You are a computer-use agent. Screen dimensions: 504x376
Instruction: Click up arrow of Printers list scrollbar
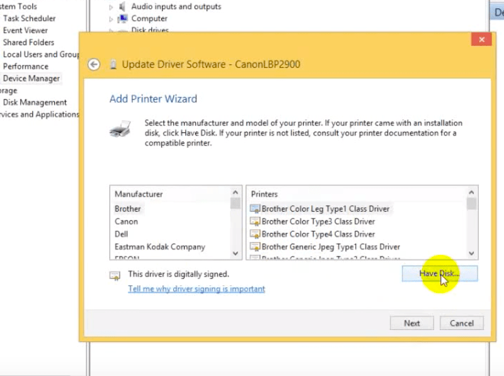pos(471,193)
